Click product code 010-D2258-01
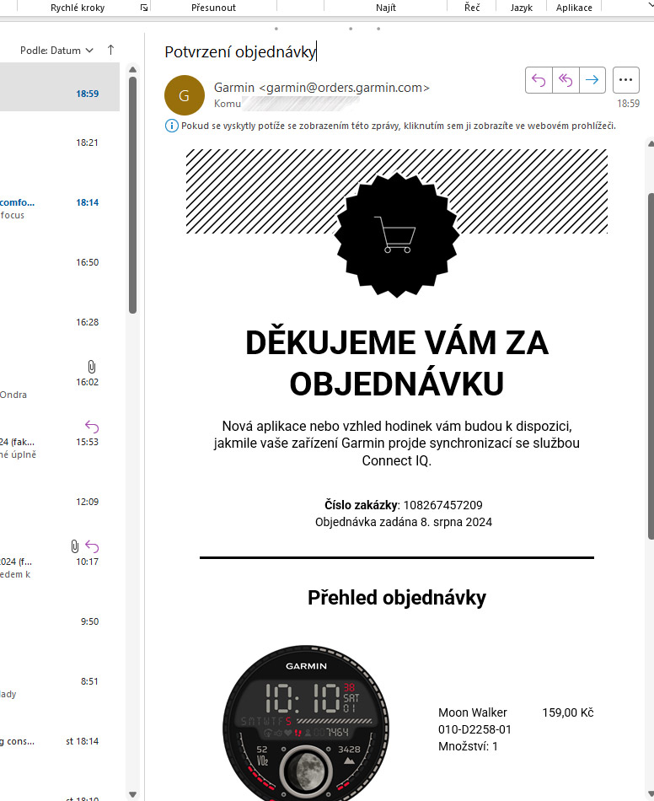Image resolution: width=654 pixels, height=801 pixels. (474, 729)
